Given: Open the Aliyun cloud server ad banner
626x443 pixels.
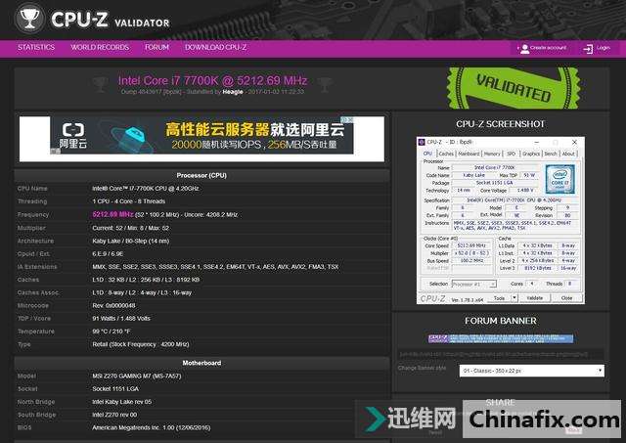Looking at the screenshot, I should coord(201,135).
